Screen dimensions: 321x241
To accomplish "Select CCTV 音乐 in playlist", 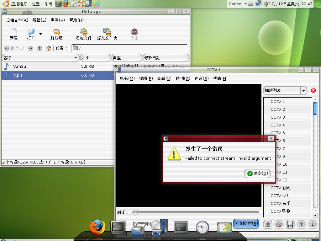I will tap(287, 203).
